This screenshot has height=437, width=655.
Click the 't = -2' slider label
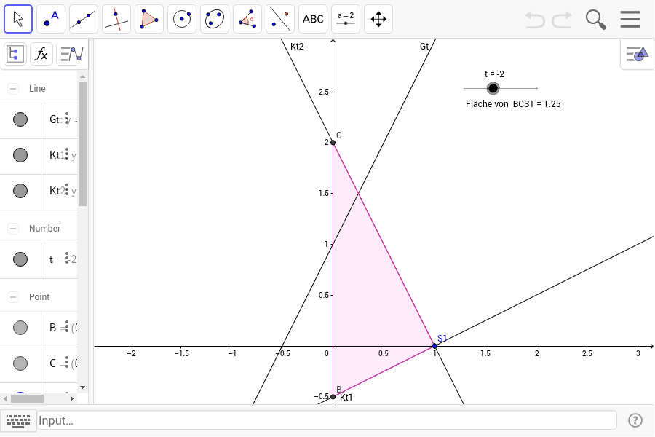coord(494,74)
